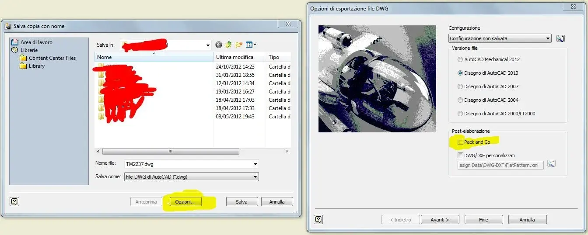Open Content Center Files folder
The image size is (588, 235).
click(48, 58)
